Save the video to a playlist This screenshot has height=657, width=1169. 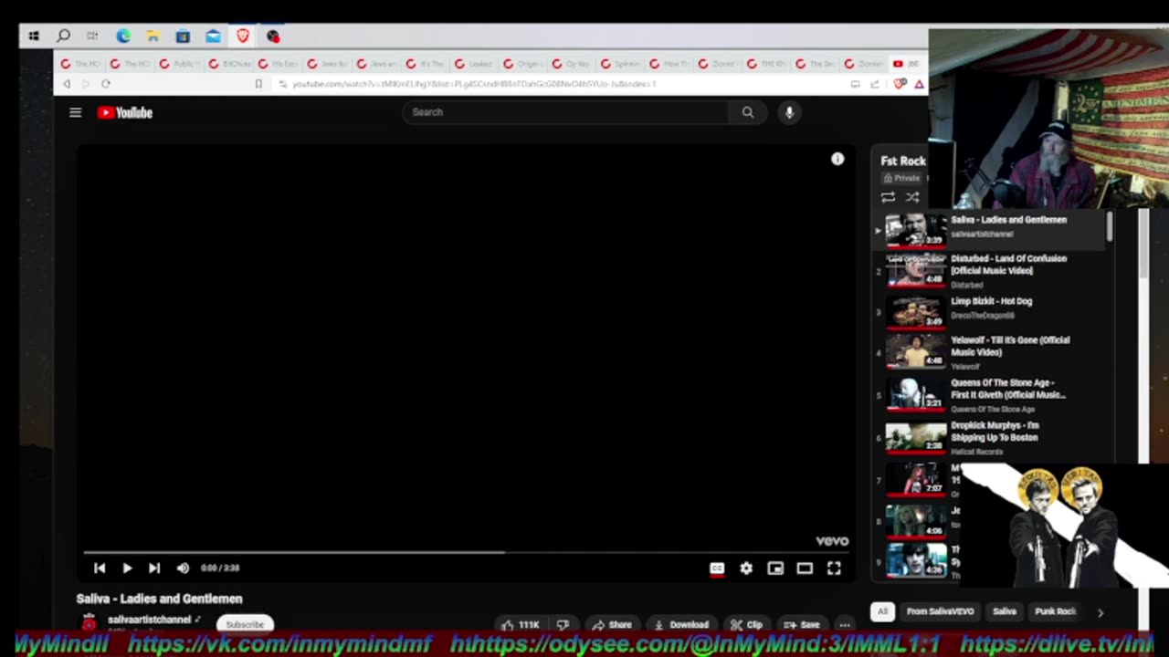point(802,625)
